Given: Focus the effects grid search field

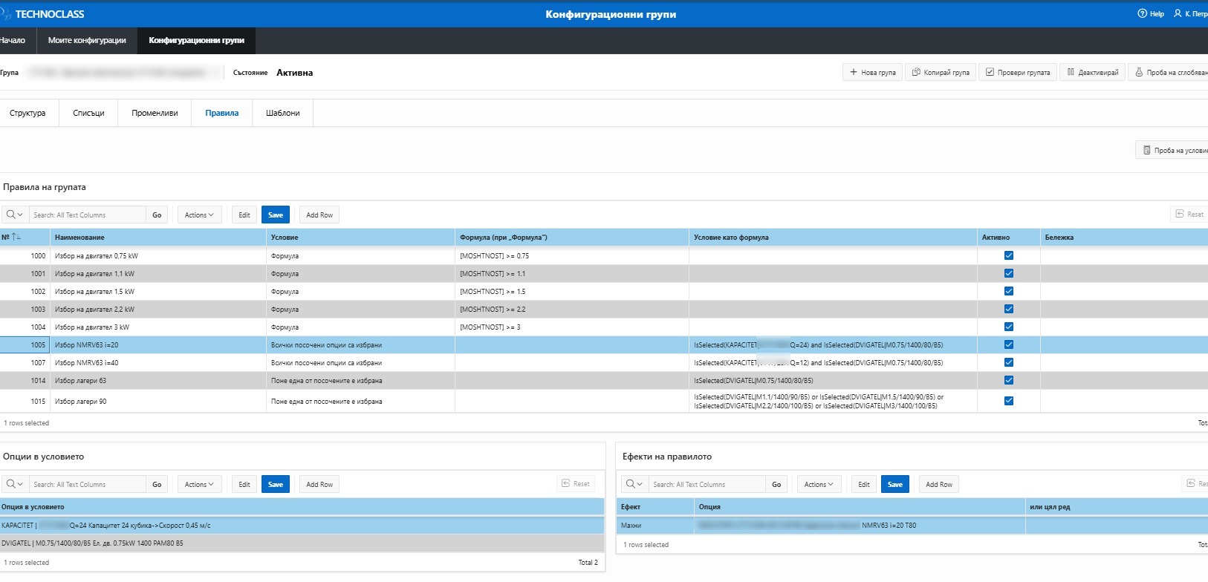Looking at the screenshot, I should (x=707, y=484).
